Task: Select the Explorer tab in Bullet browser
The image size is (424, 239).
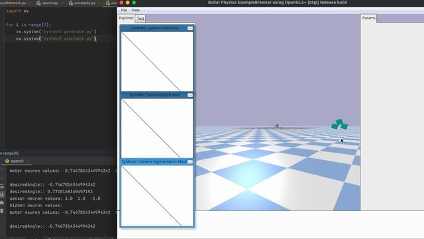Action: (127, 18)
